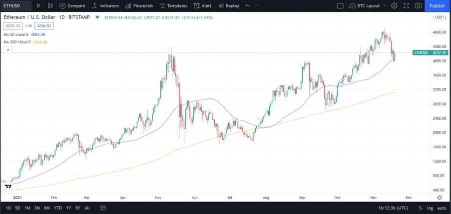Open the USD currency dropdown

coord(440,17)
